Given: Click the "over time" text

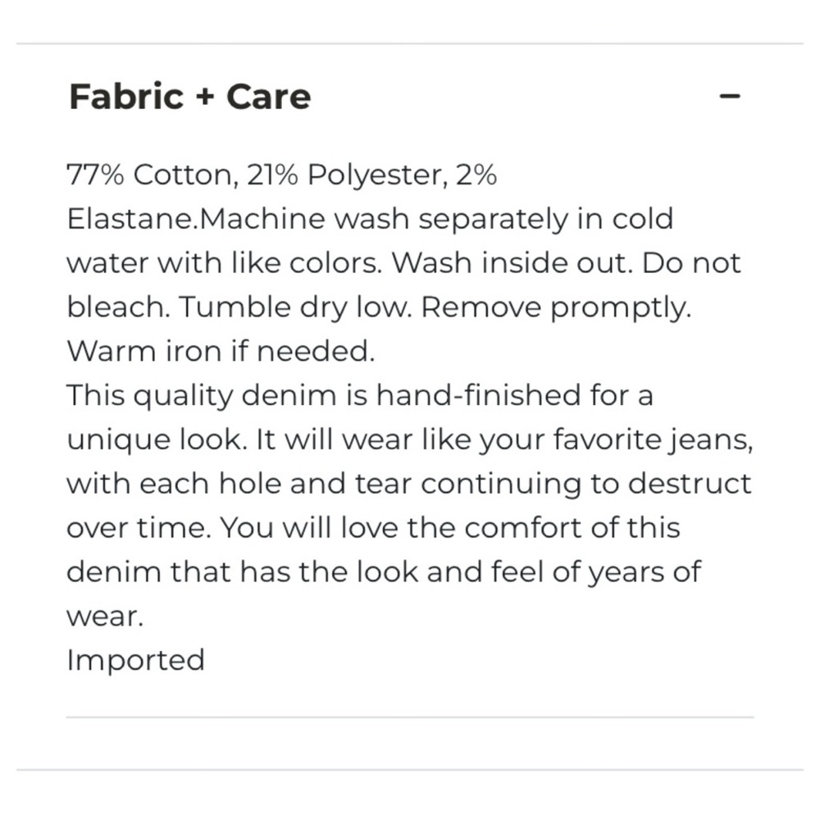Looking at the screenshot, I should click(137, 528).
